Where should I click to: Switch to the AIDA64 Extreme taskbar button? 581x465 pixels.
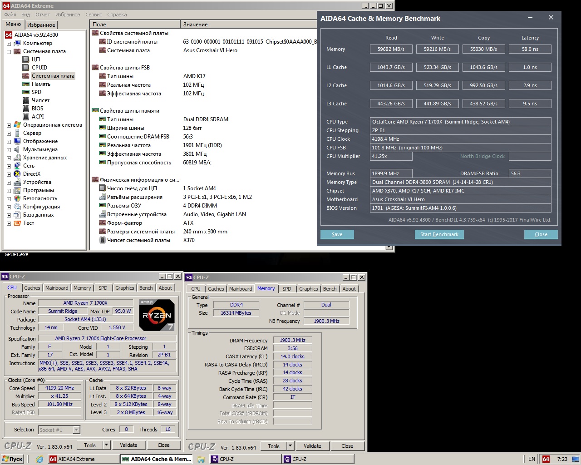[83, 459]
